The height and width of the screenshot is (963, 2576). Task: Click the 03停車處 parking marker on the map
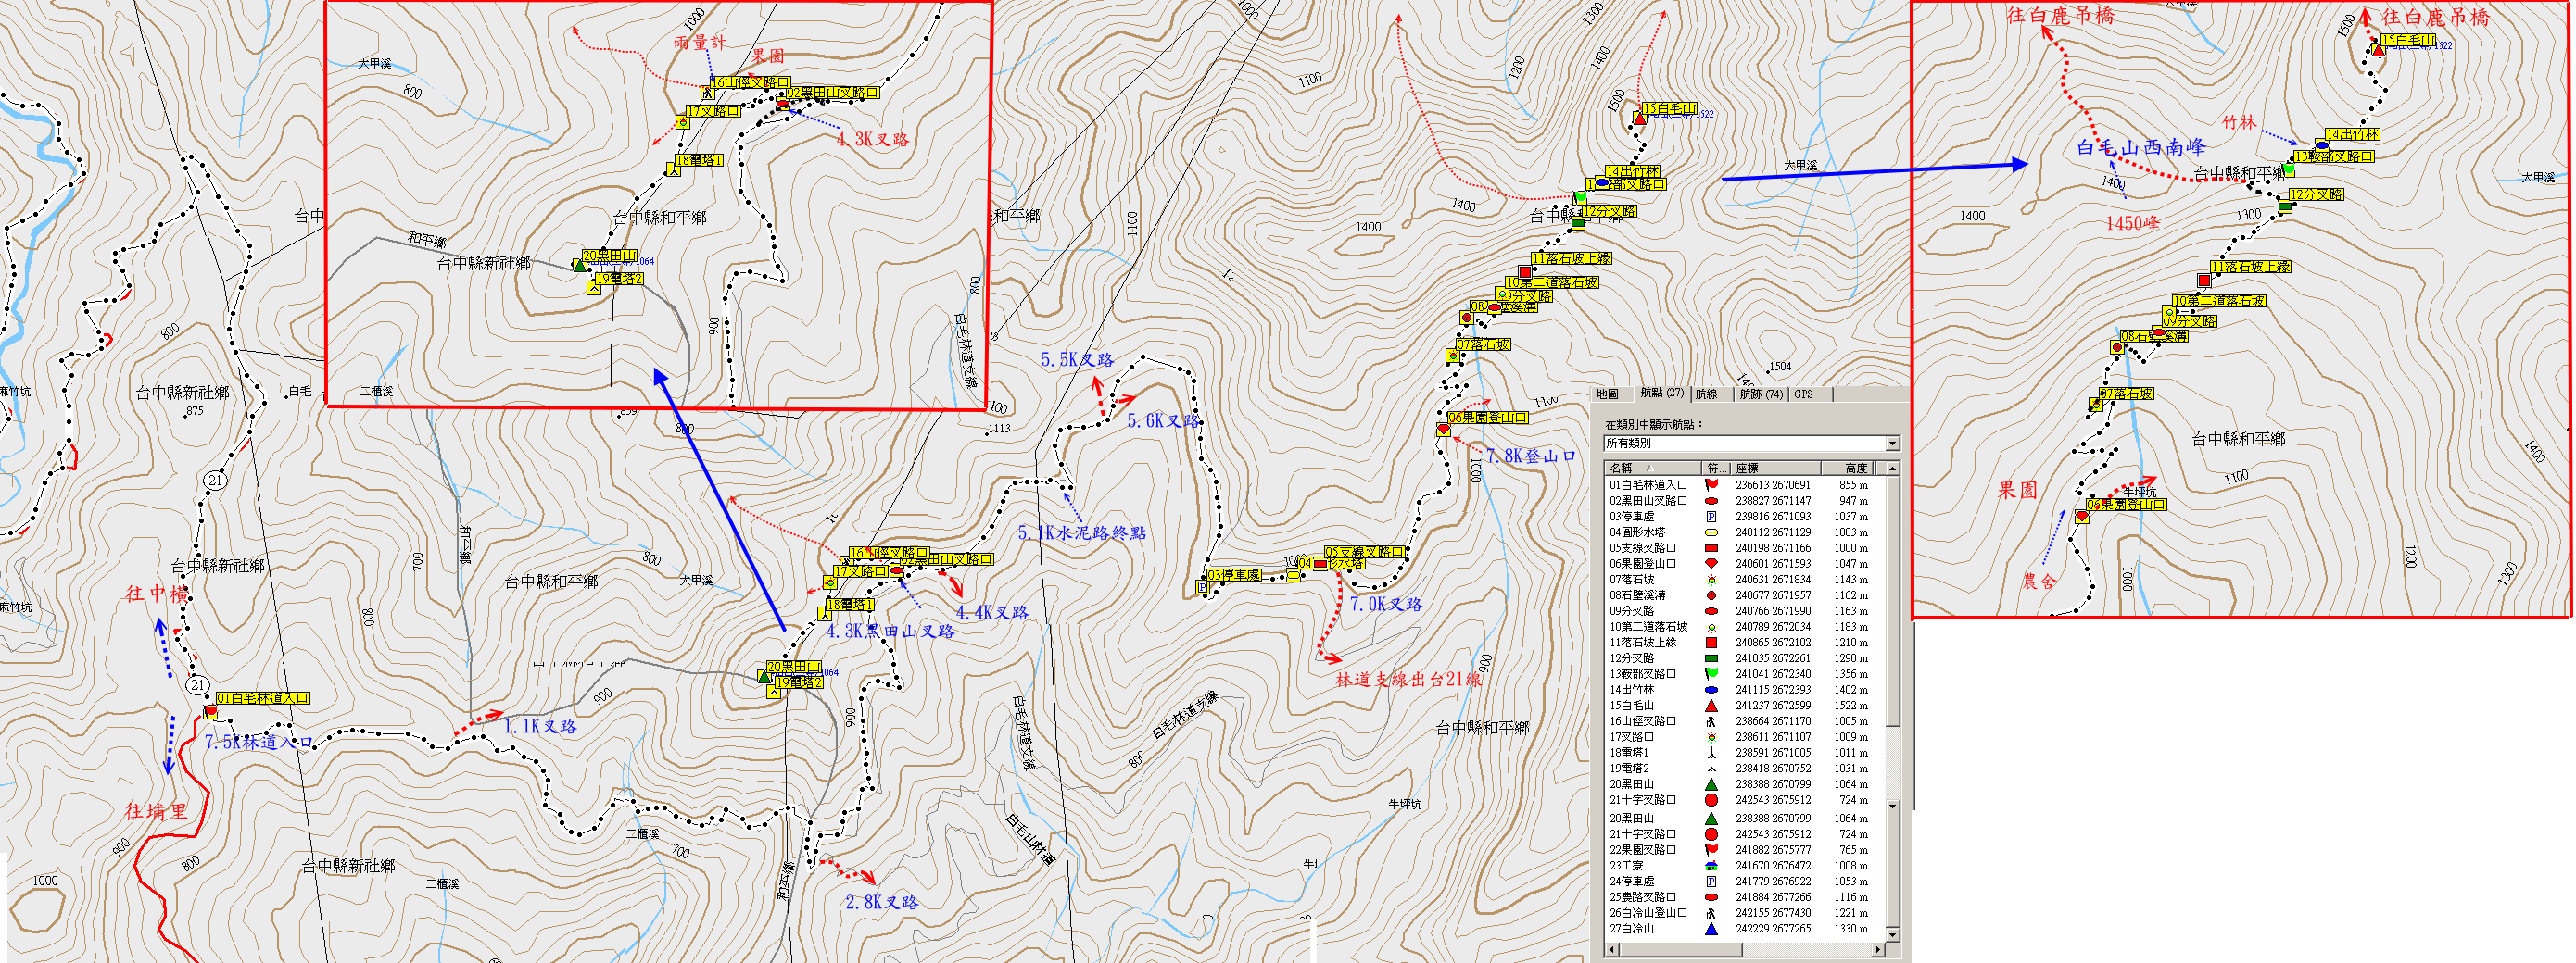1202,587
